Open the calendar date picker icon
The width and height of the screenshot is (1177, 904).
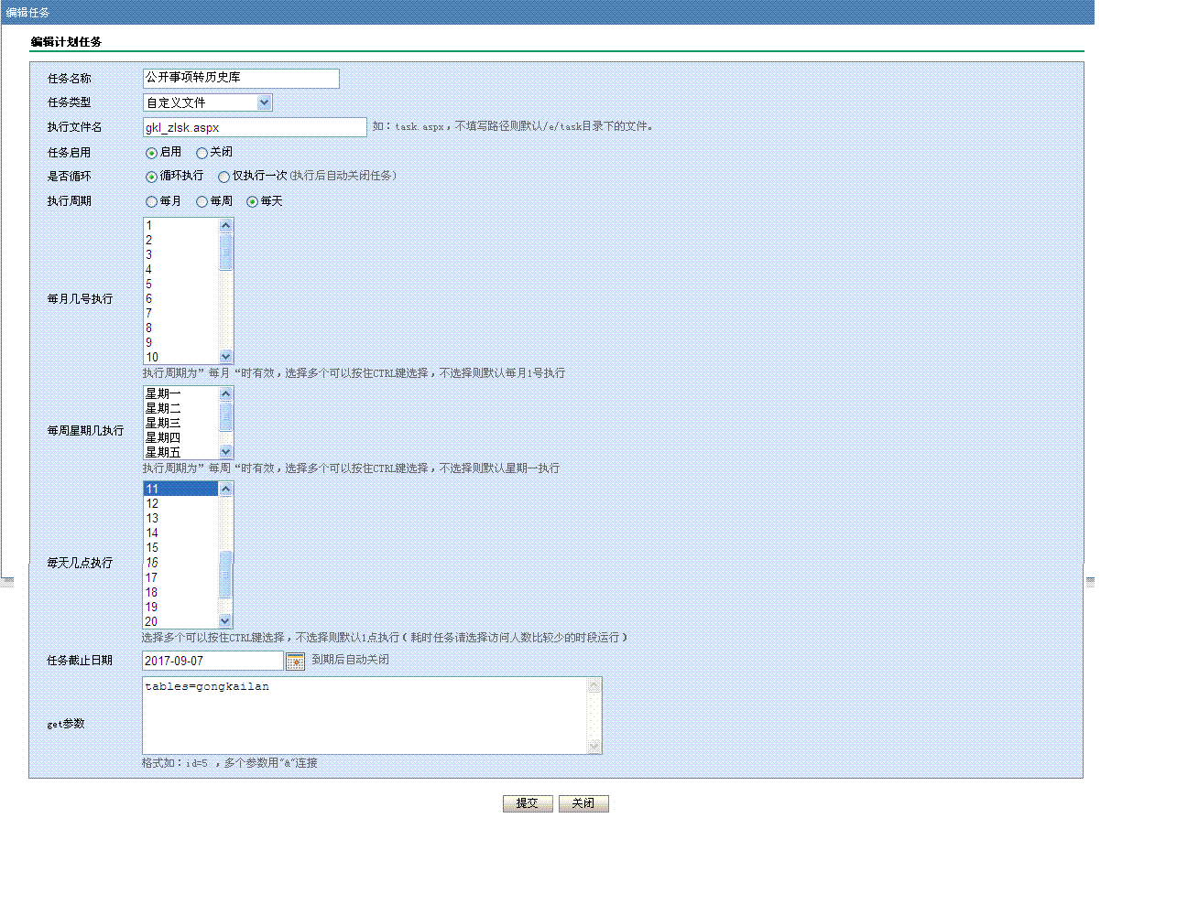(295, 661)
